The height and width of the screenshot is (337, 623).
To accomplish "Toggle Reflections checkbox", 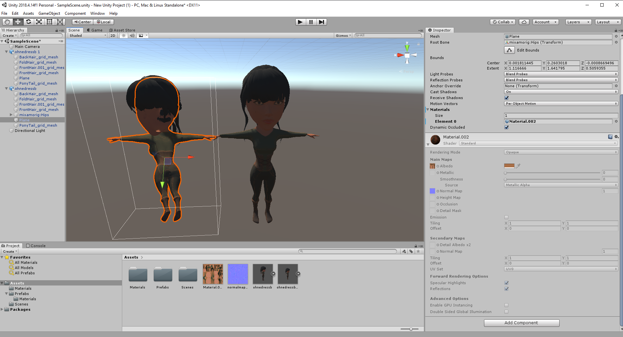I will 506,289.
